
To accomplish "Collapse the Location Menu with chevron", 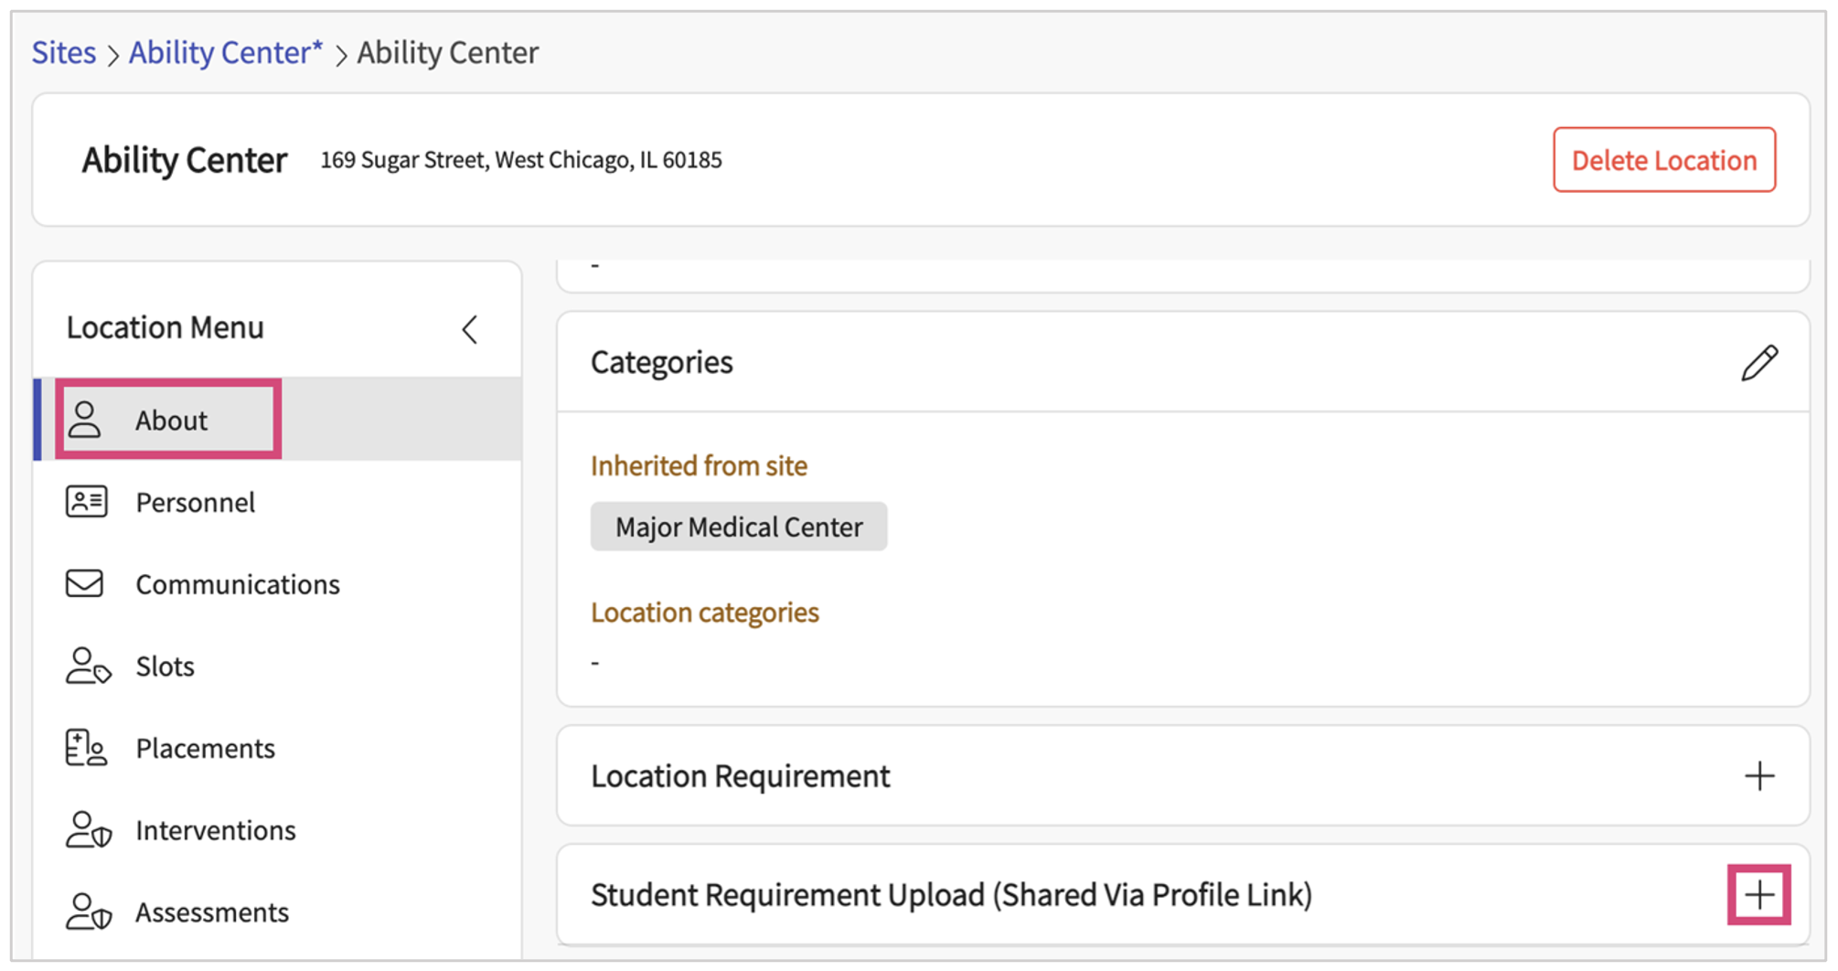I will [470, 329].
